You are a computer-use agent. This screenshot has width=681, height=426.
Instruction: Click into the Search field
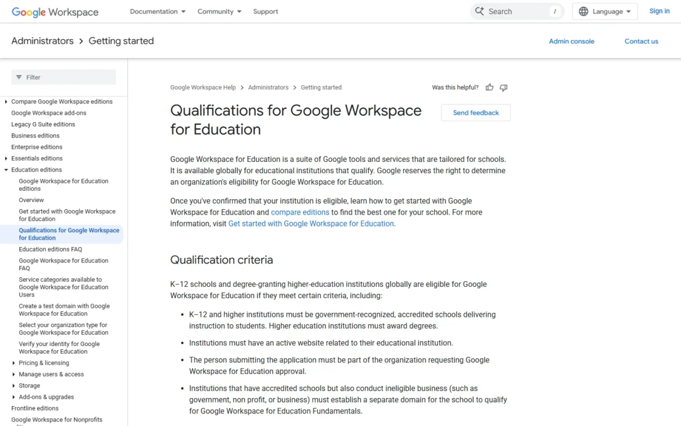[x=517, y=11]
